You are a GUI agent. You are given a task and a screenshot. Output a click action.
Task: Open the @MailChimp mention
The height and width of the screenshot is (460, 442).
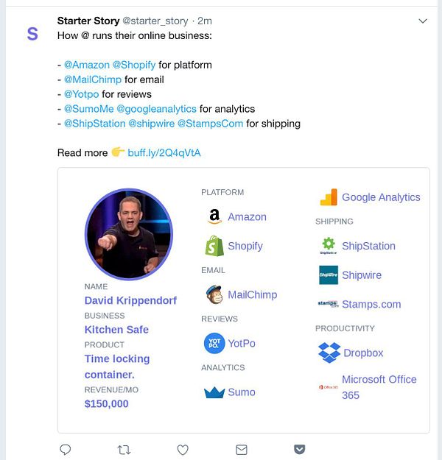pos(93,79)
